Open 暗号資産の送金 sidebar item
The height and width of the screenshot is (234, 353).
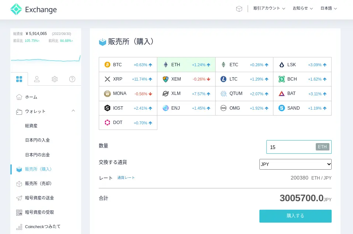point(35,198)
